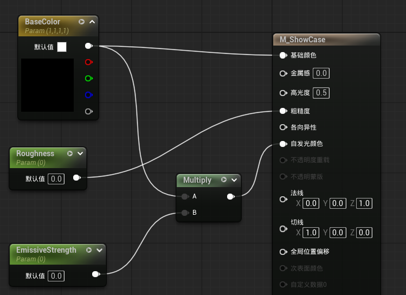The width and height of the screenshot is (406, 295).
Task: Click the BaseColor blue channel output pin
Action: [88, 95]
